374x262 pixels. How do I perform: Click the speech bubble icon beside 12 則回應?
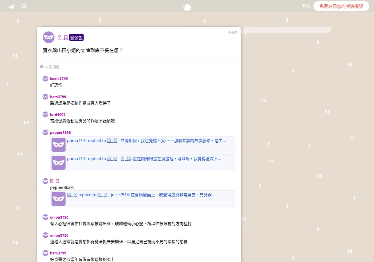(42, 67)
